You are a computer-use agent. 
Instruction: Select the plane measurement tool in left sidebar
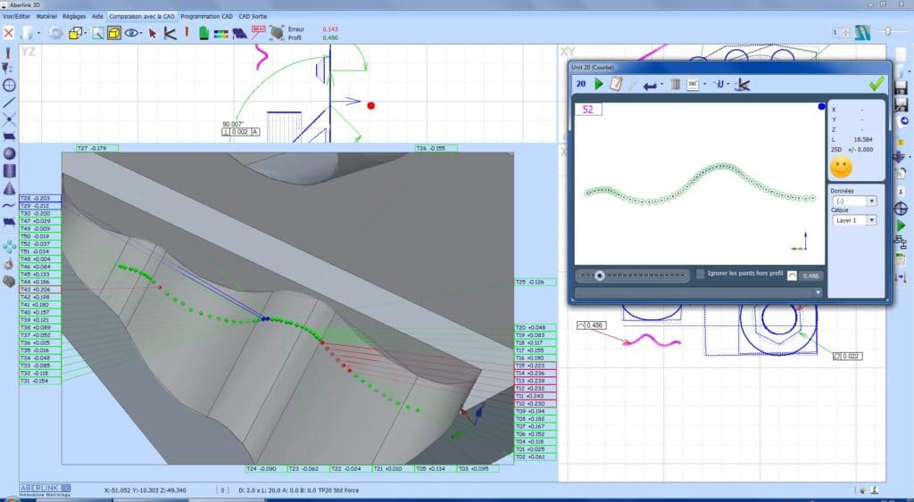(9, 136)
